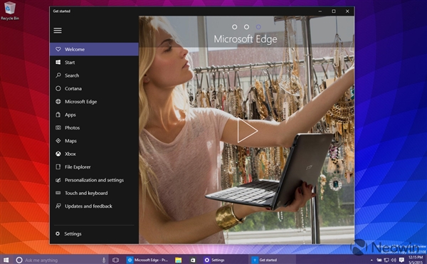Click the Cortana circle icon on taskbar
Screen dimensions: 427x264
(x=19, y=260)
